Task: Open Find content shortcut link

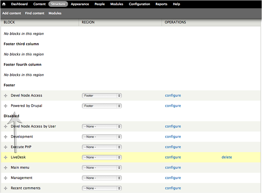Action: point(35,13)
